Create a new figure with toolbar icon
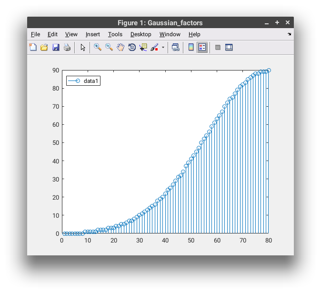This screenshot has width=321, height=293. point(33,47)
